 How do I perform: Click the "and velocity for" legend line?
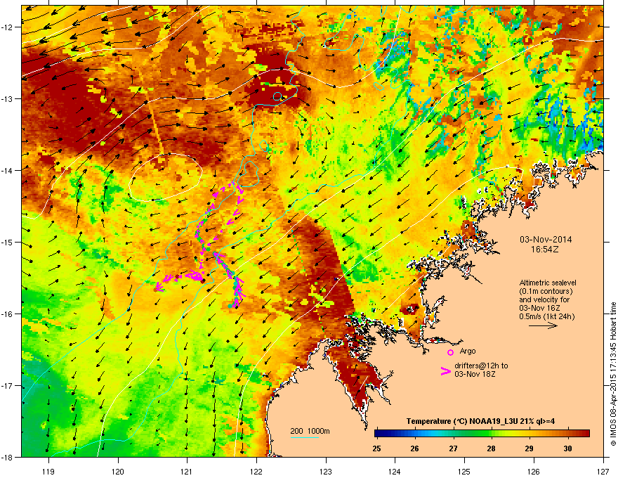point(544,299)
